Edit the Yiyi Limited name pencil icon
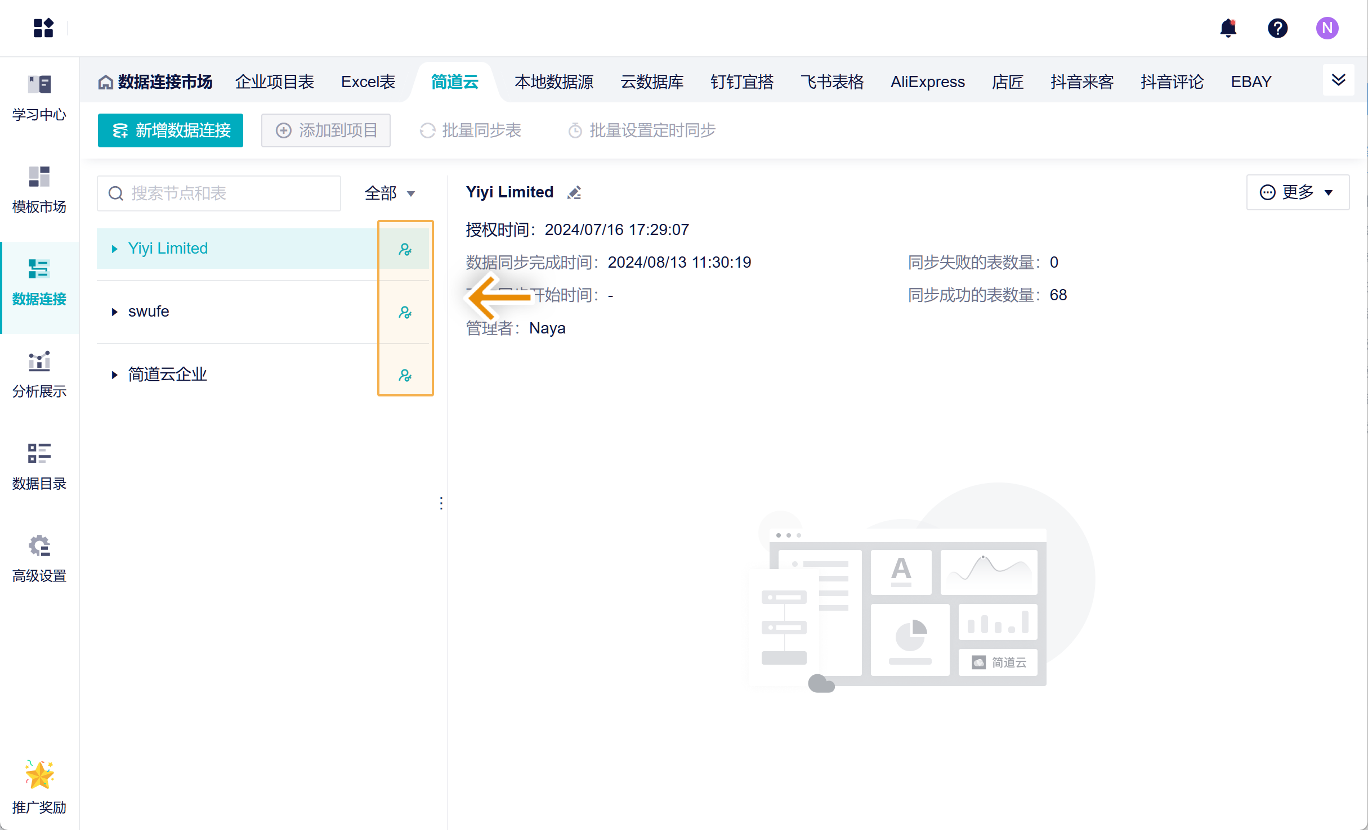The width and height of the screenshot is (1368, 830). (x=574, y=193)
